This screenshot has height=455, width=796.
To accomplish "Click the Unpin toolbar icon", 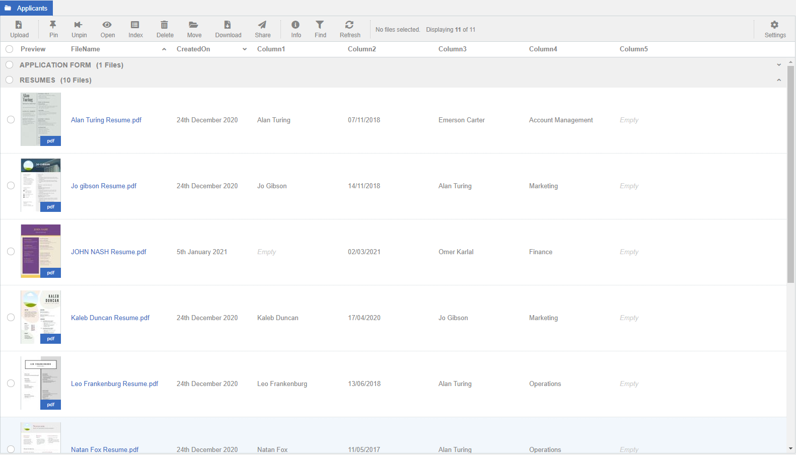I will [x=79, y=25].
